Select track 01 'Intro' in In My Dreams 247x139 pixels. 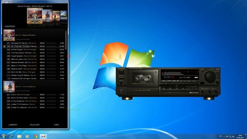tap(34, 95)
